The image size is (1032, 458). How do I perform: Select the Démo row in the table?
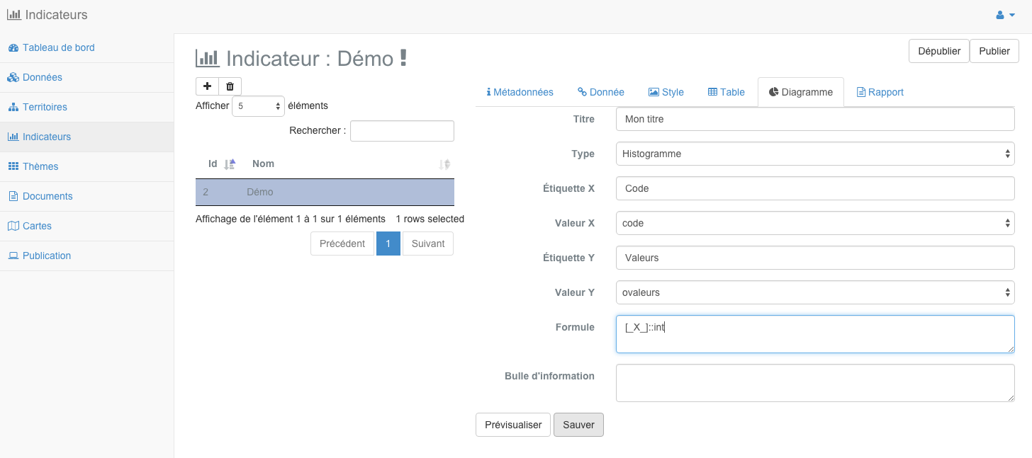point(325,192)
